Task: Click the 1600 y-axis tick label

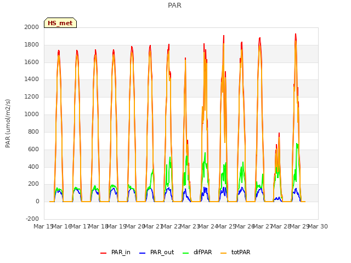Action: click(32, 62)
